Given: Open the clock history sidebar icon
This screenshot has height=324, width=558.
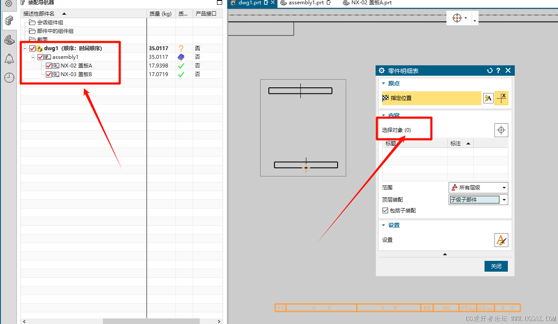Looking at the screenshot, I should [x=9, y=78].
